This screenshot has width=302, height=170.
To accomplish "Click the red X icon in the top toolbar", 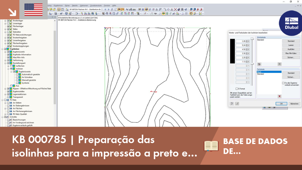I will (175, 9).
